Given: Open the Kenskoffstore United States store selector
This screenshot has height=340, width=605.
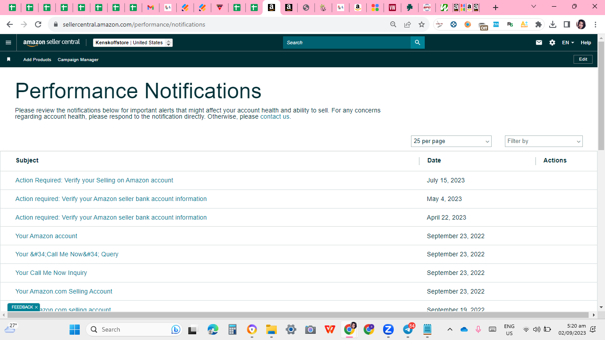Looking at the screenshot, I should [133, 42].
